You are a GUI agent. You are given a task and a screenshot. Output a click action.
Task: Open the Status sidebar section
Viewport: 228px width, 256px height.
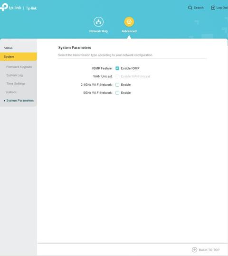[8, 48]
